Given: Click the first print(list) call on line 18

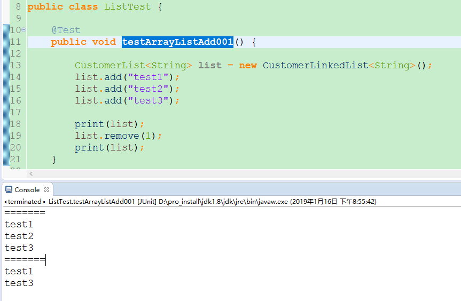Looking at the screenshot, I should [110, 124].
